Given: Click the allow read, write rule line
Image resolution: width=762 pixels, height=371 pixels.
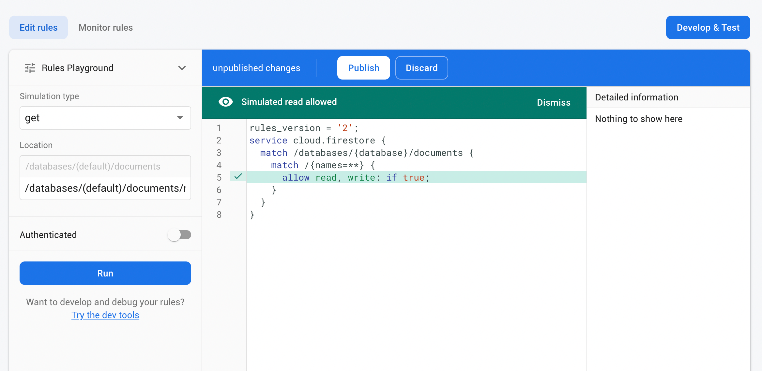Looking at the screenshot, I should tap(356, 177).
